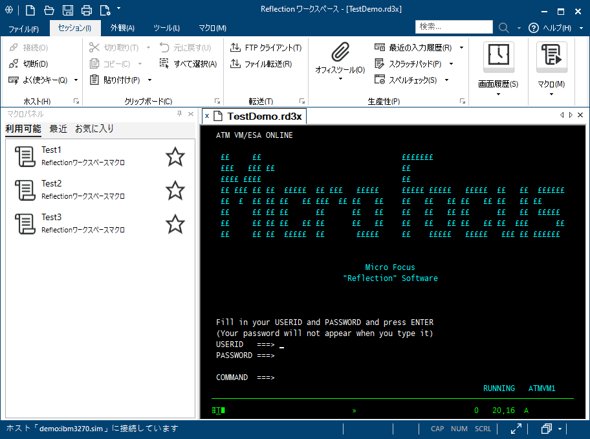Favorite Test1 with its star
The width and height of the screenshot is (590, 439).
[175, 157]
